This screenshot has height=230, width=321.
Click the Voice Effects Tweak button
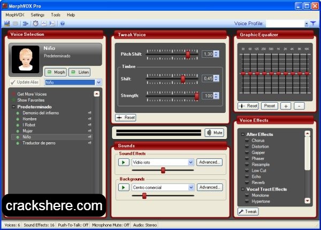(x=248, y=211)
